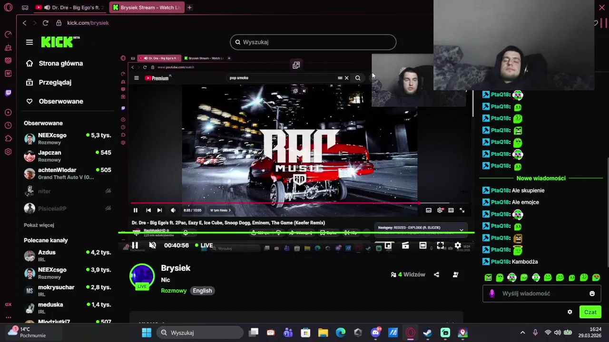Viewport: 609px width, 342px height.
Task: Click the Rozmowy category link
Action: tap(174, 291)
